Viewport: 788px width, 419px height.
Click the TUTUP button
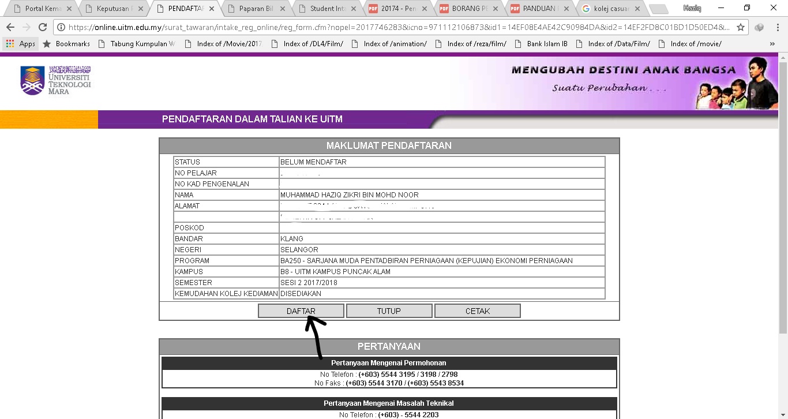point(389,311)
